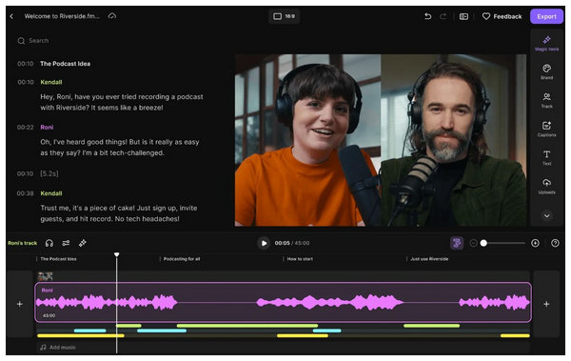
Task: Select the How to start chapter
Action: [x=300, y=259]
